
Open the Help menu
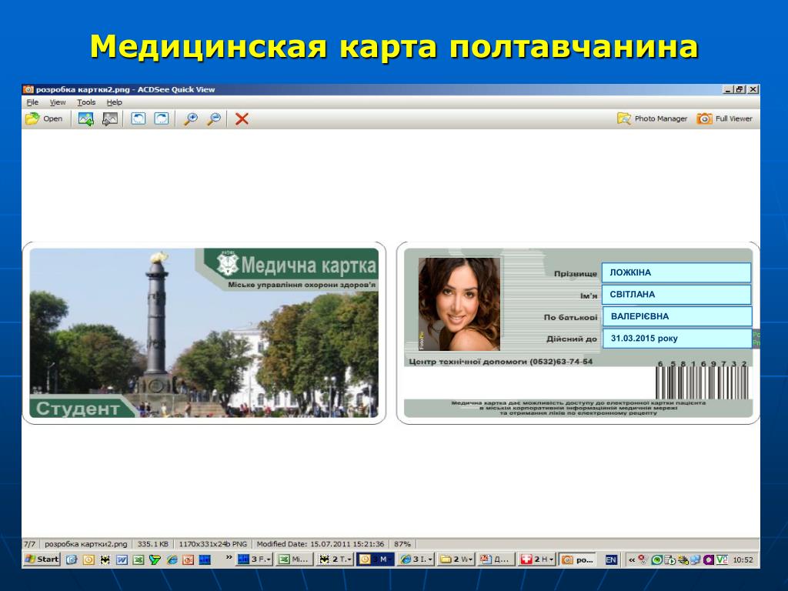pyautogui.click(x=114, y=102)
